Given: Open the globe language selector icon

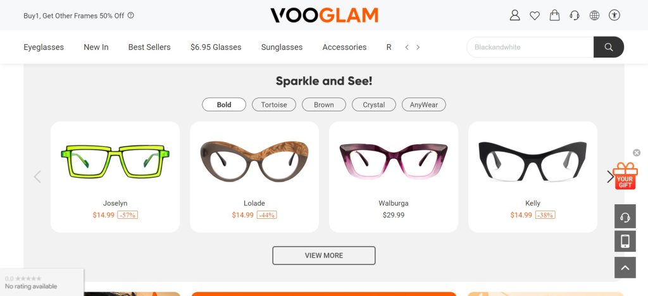Looking at the screenshot, I should (594, 16).
